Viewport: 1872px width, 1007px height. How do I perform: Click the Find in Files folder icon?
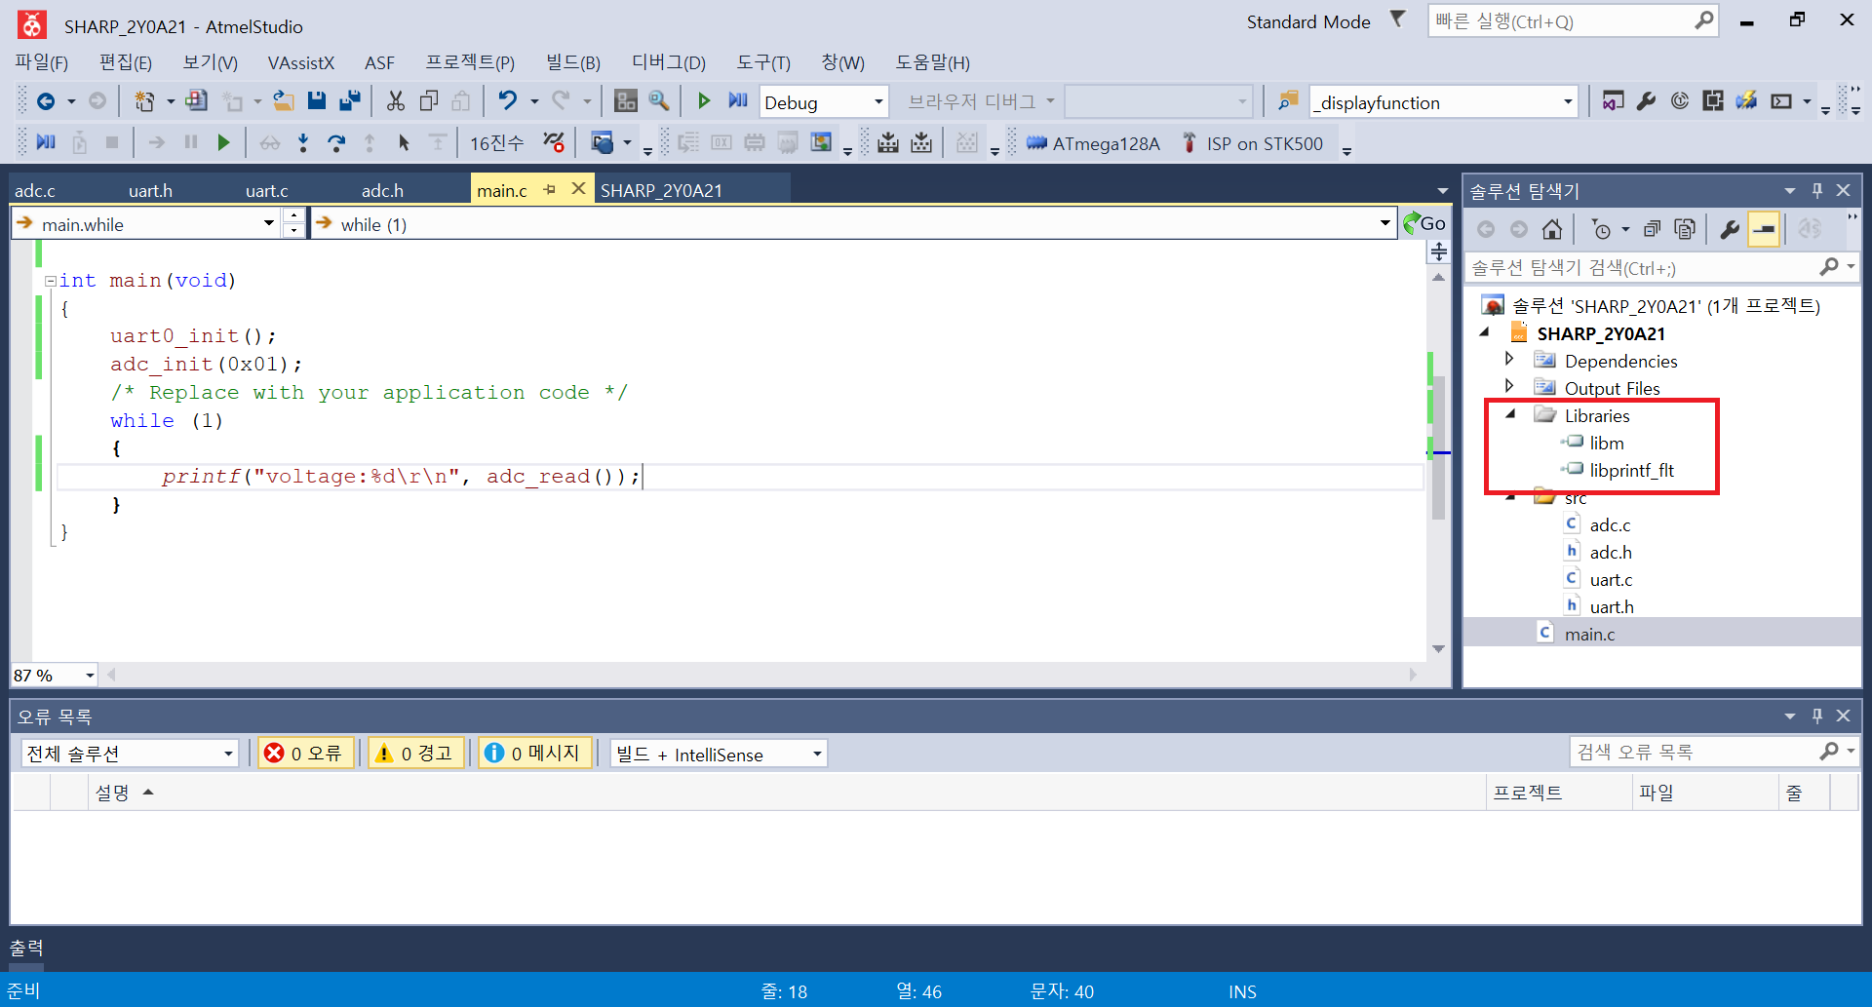pyautogui.click(x=1288, y=101)
